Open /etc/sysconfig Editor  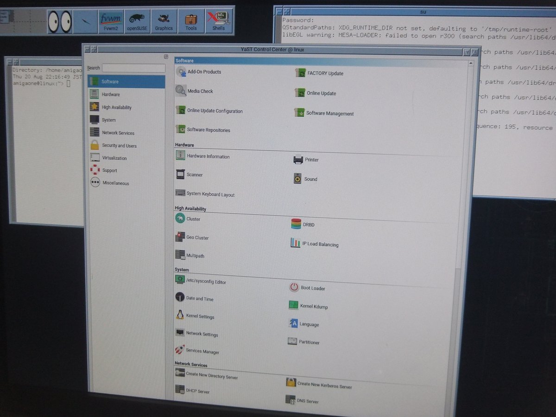pyautogui.click(x=201, y=281)
